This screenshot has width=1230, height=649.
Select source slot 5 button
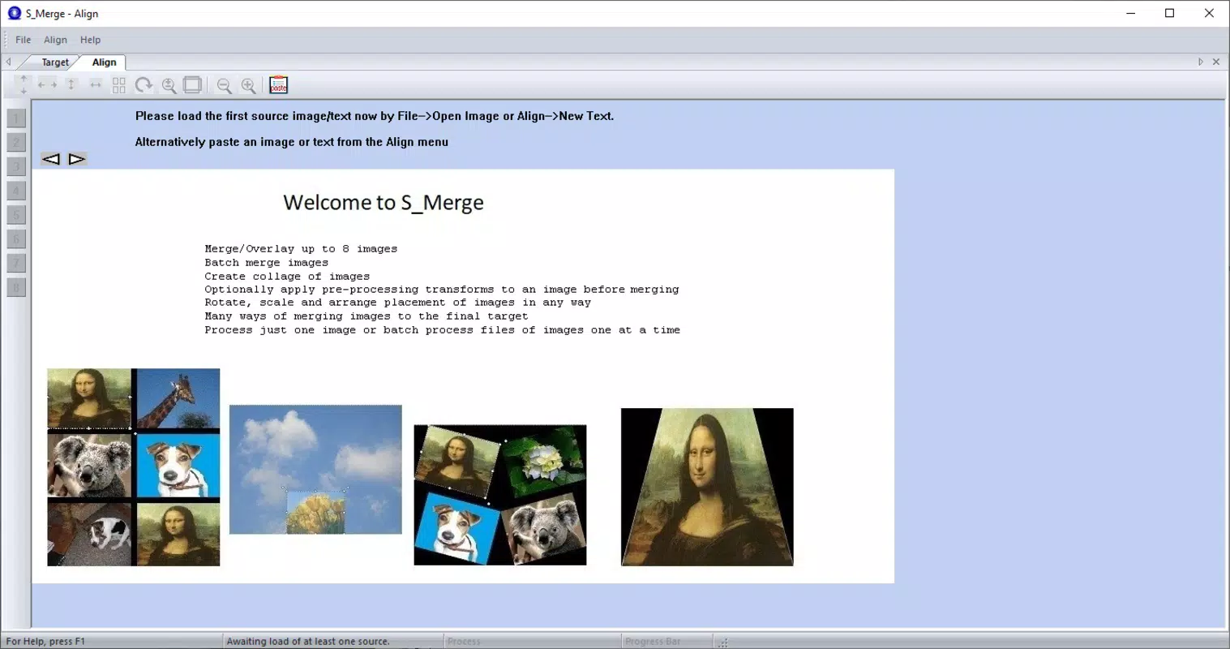pyautogui.click(x=16, y=215)
